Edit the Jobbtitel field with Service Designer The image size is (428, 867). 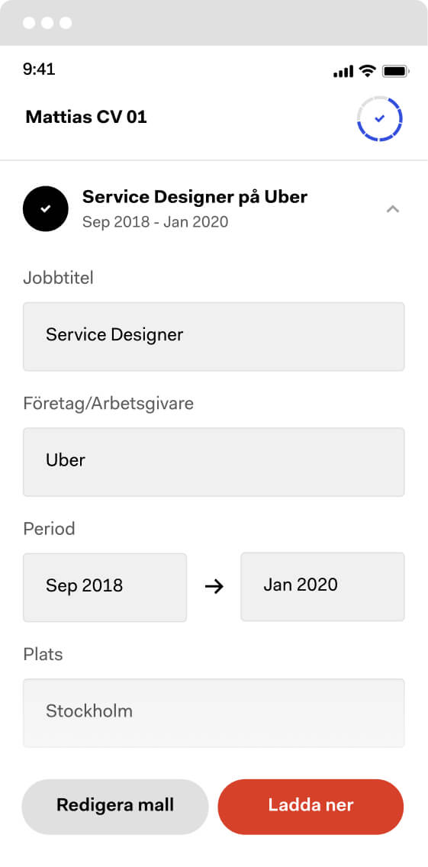pos(214,336)
